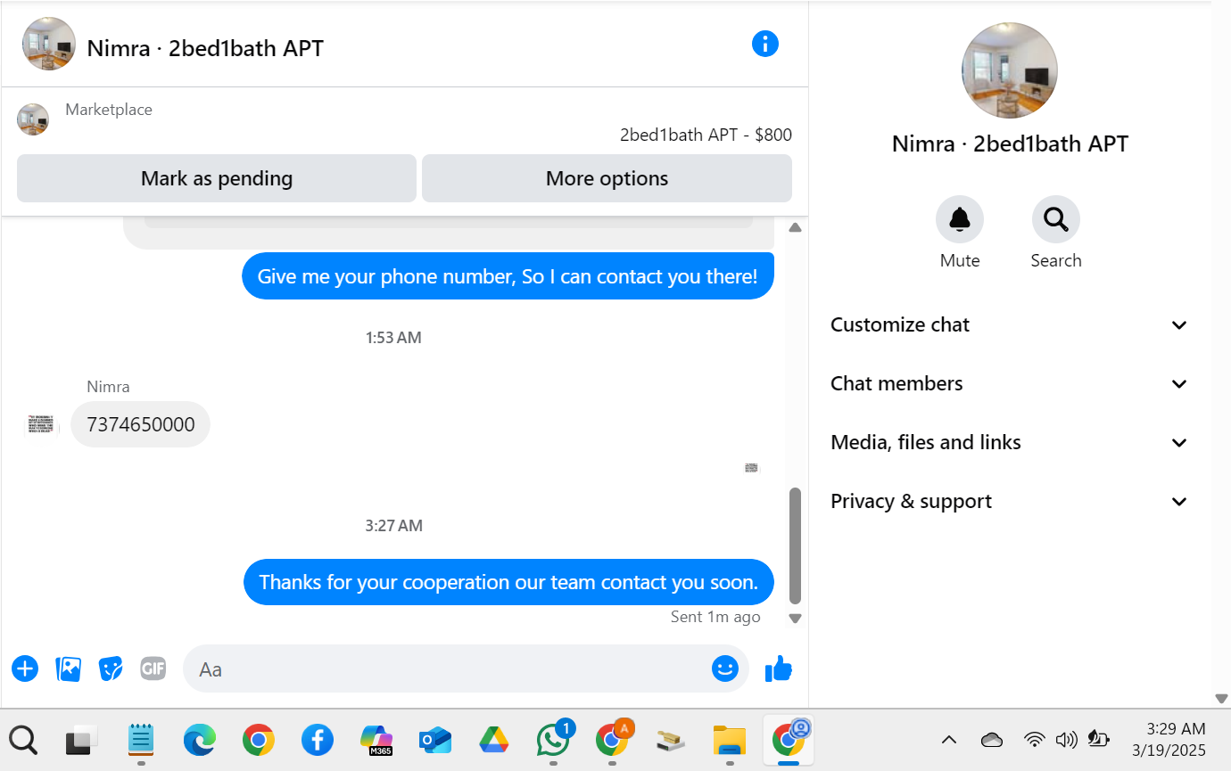Click Nimra's avatar beside phone number message
Screen dimensions: 1231x771
(41, 424)
